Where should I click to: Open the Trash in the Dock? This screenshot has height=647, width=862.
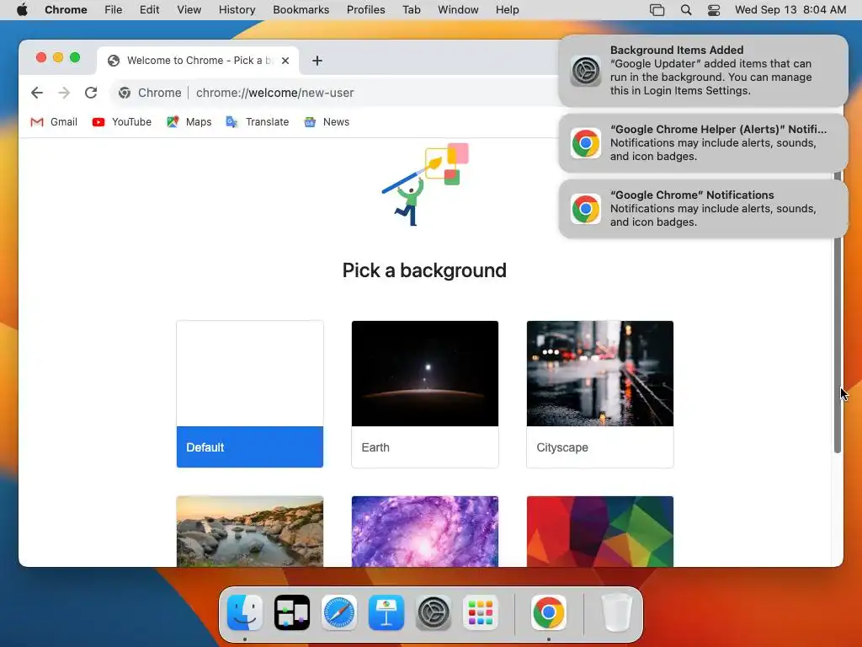pyautogui.click(x=616, y=612)
